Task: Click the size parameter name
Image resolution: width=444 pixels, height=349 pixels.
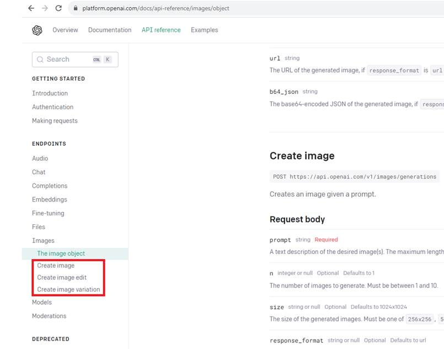Action: 277,308
